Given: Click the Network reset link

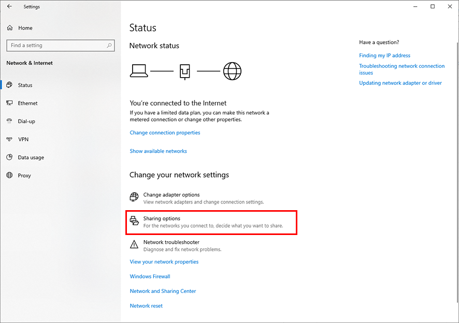Looking at the screenshot, I should click(146, 306).
